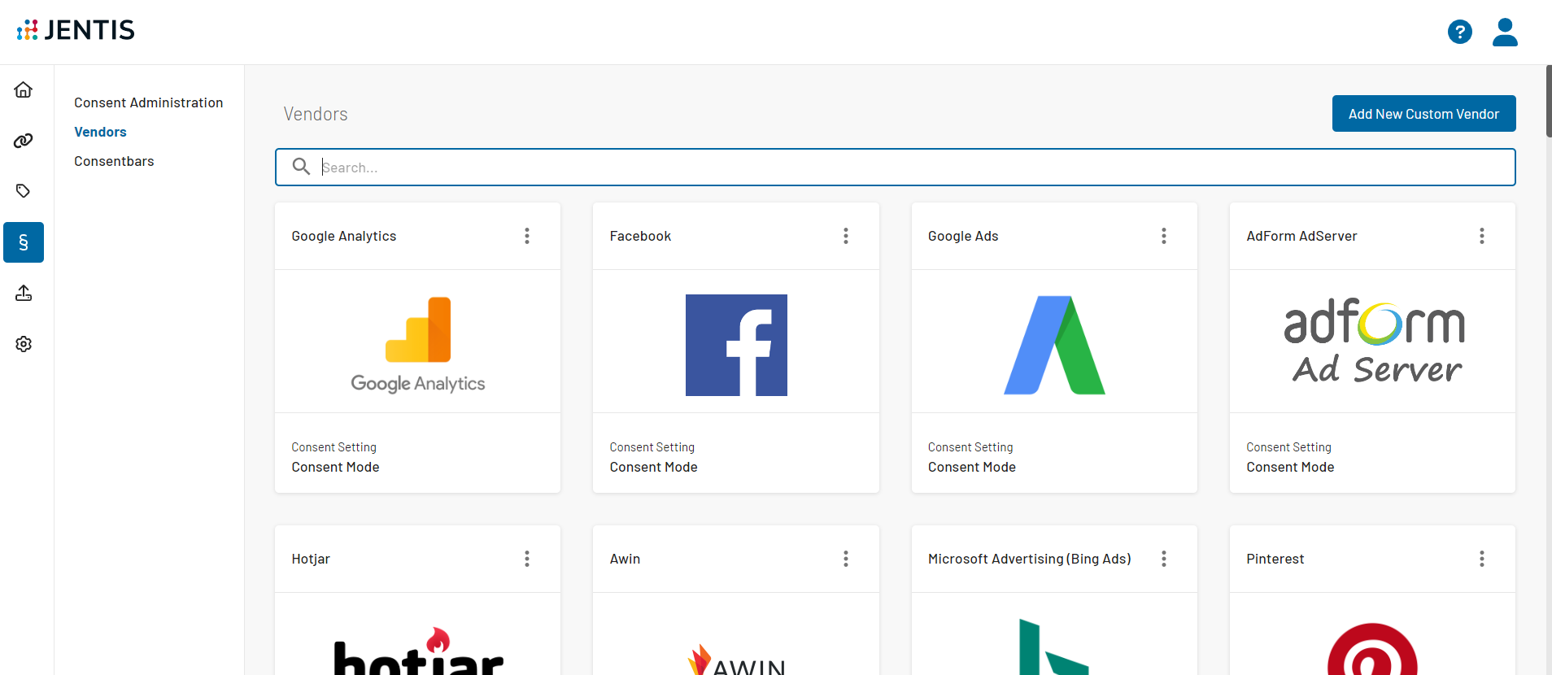Click the AdForm AdServer card title
Viewport: 1552px width, 675px height.
pyautogui.click(x=1301, y=236)
